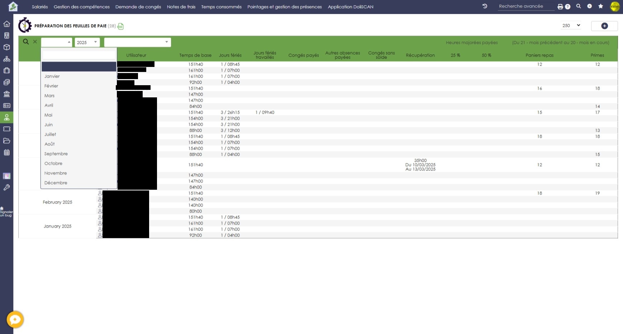Click the new record plus button
This screenshot has height=334, width=623.
pyautogui.click(x=604, y=26)
